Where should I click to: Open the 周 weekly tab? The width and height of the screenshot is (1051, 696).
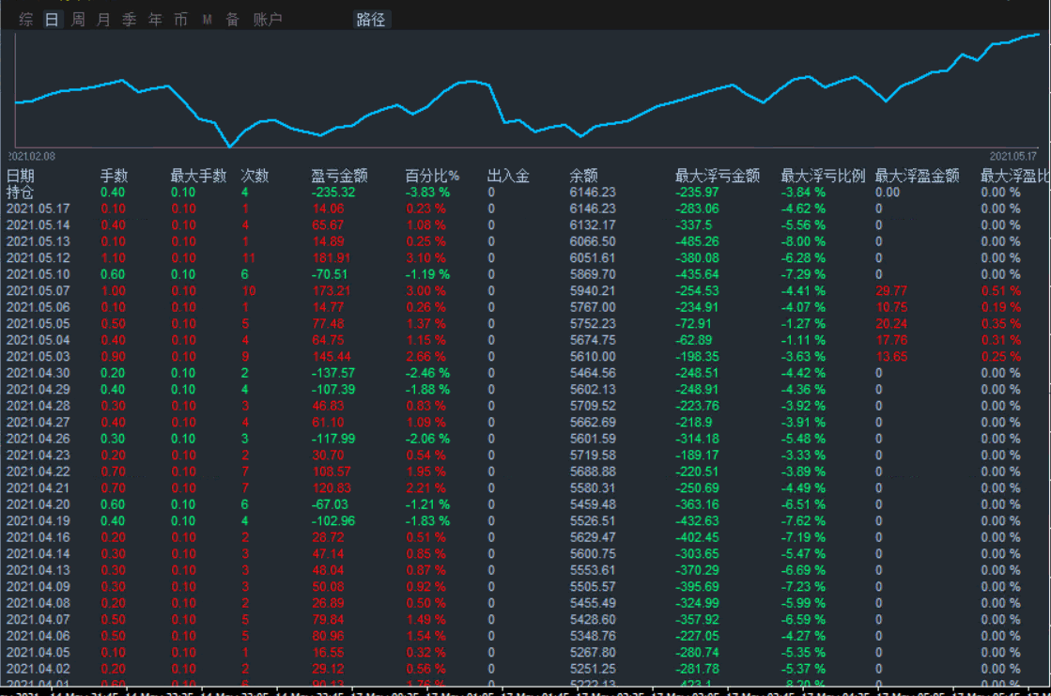78,20
